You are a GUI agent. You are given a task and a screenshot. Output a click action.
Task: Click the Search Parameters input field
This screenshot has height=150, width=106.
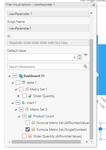coord(48,66)
